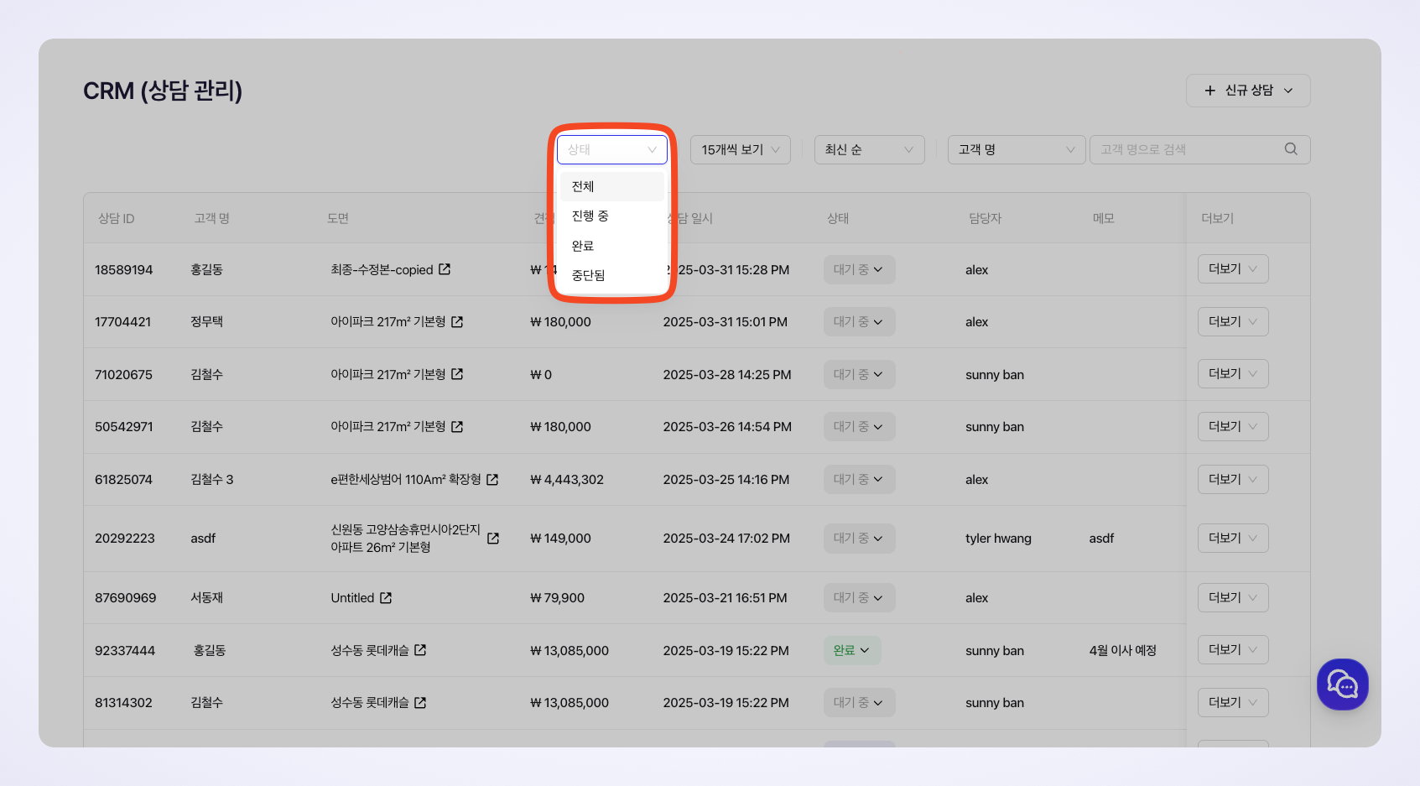1420x786 pixels.
Task: Select customer name 정무택
Action: [x=206, y=322]
